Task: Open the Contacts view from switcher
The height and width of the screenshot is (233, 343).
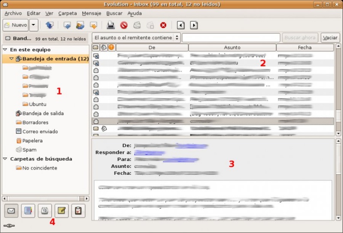Action: (x=28, y=211)
